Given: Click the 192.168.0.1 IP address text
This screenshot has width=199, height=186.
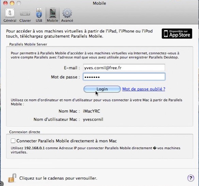Looking at the screenshot, I should 34,148.
